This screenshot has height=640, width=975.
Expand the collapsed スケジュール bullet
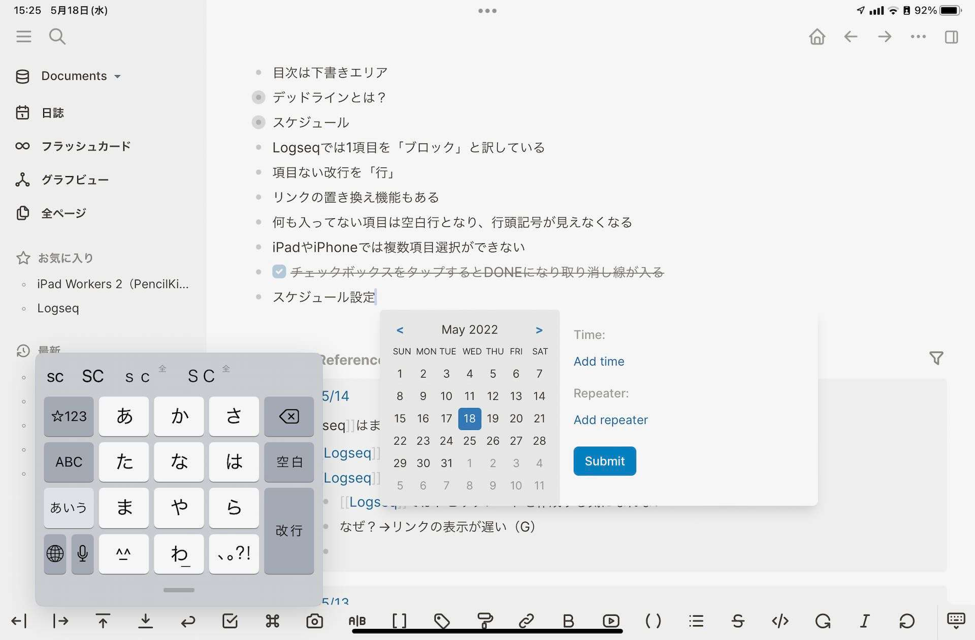click(x=258, y=122)
